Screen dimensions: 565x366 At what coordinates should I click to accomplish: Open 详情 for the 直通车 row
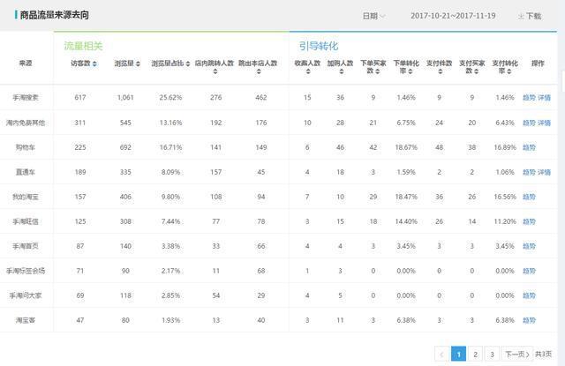(x=544, y=172)
